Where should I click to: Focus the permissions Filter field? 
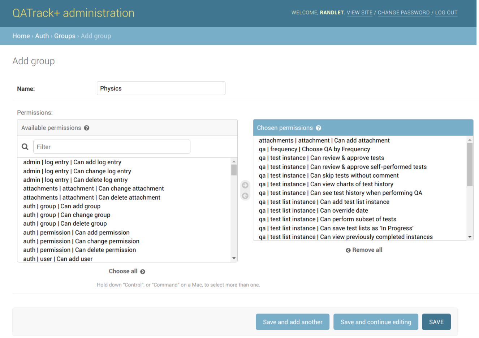click(x=112, y=147)
